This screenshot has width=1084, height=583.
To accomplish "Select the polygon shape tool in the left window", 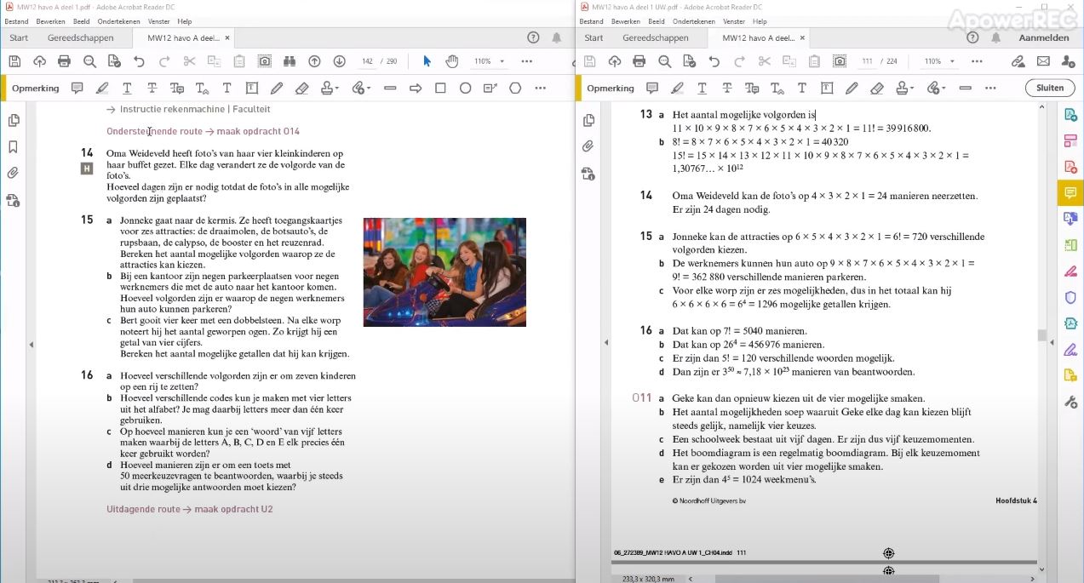I will click(x=515, y=88).
